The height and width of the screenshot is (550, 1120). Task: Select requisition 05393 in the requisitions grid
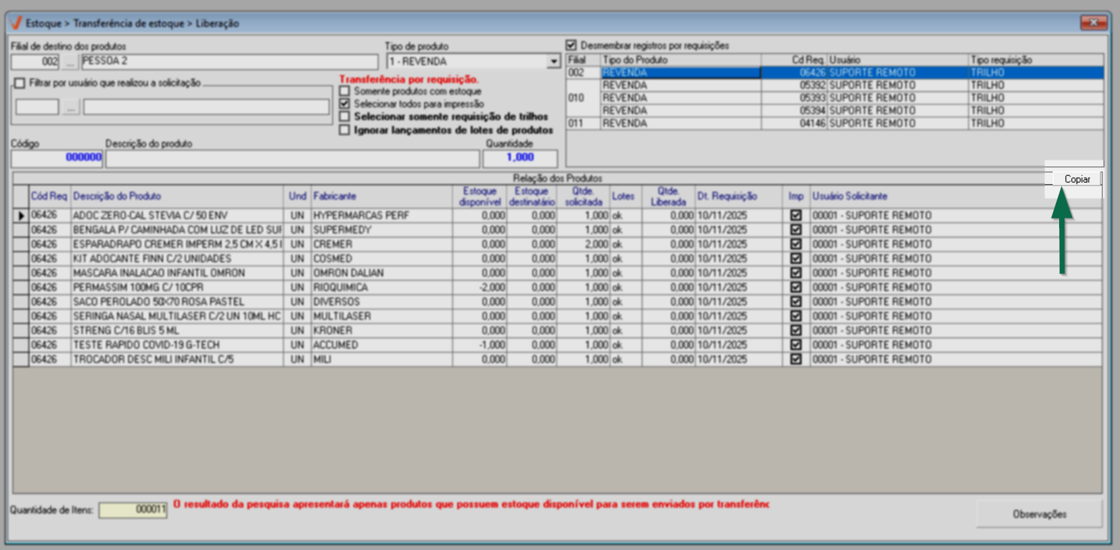click(852, 98)
